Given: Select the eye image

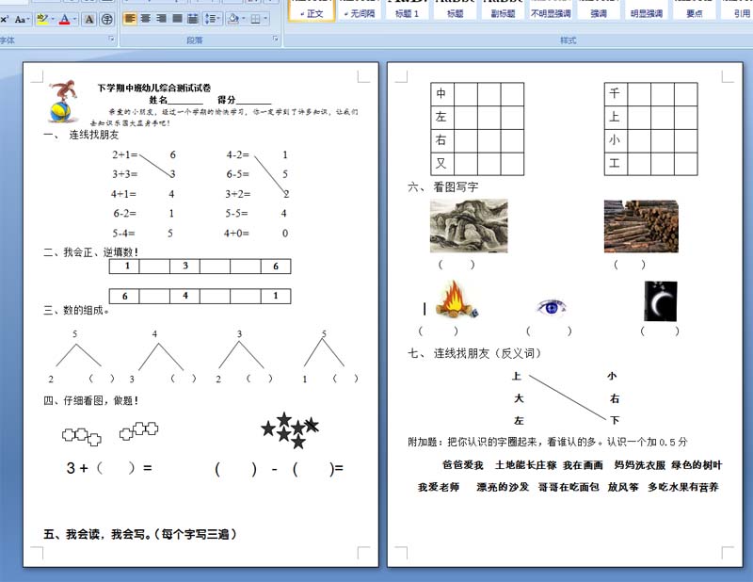Looking at the screenshot, I should coord(552,307).
